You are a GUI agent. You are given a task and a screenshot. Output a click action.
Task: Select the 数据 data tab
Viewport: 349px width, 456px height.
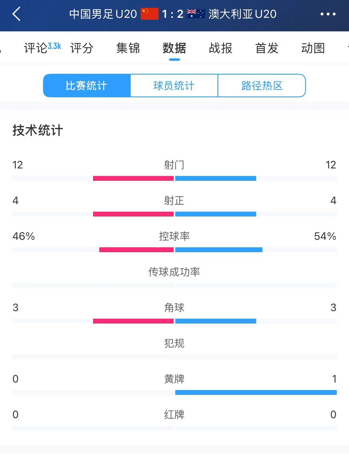coord(174,48)
